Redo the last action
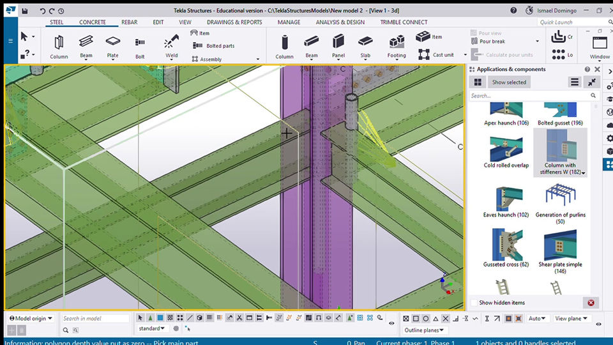This screenshot has width=613, height=345. [x=52, y=11]
